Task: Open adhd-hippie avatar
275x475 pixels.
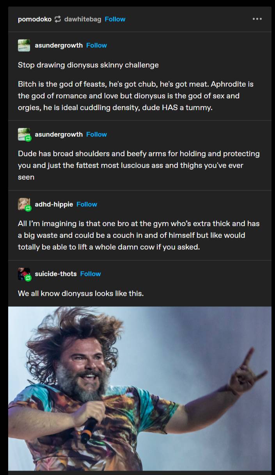Action: [x=24, y=204]
